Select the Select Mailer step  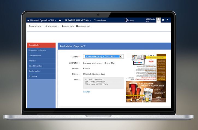click(x=41, y=45)
